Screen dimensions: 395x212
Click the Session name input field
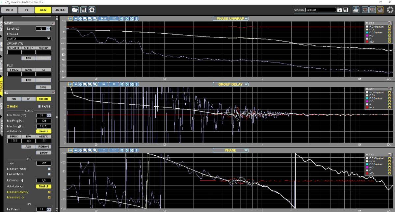pyautogui.click(x=320, y=10)
